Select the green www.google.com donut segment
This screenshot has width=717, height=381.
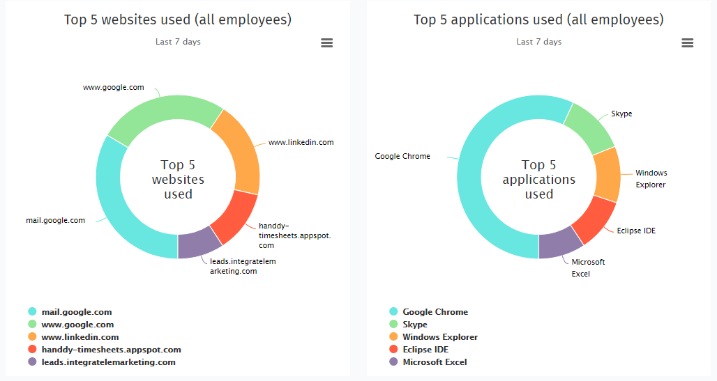click(164, 110)
